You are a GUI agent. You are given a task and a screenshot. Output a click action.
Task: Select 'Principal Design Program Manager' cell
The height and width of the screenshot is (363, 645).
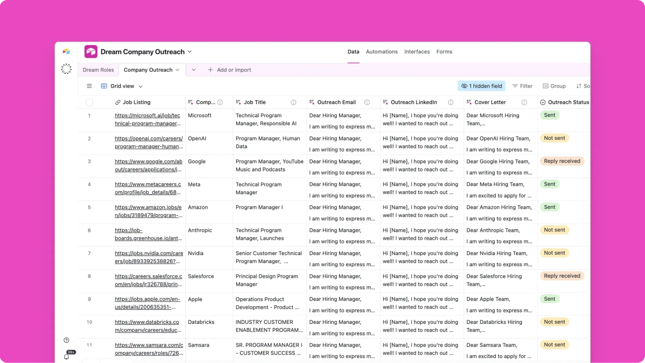(270, 281)
